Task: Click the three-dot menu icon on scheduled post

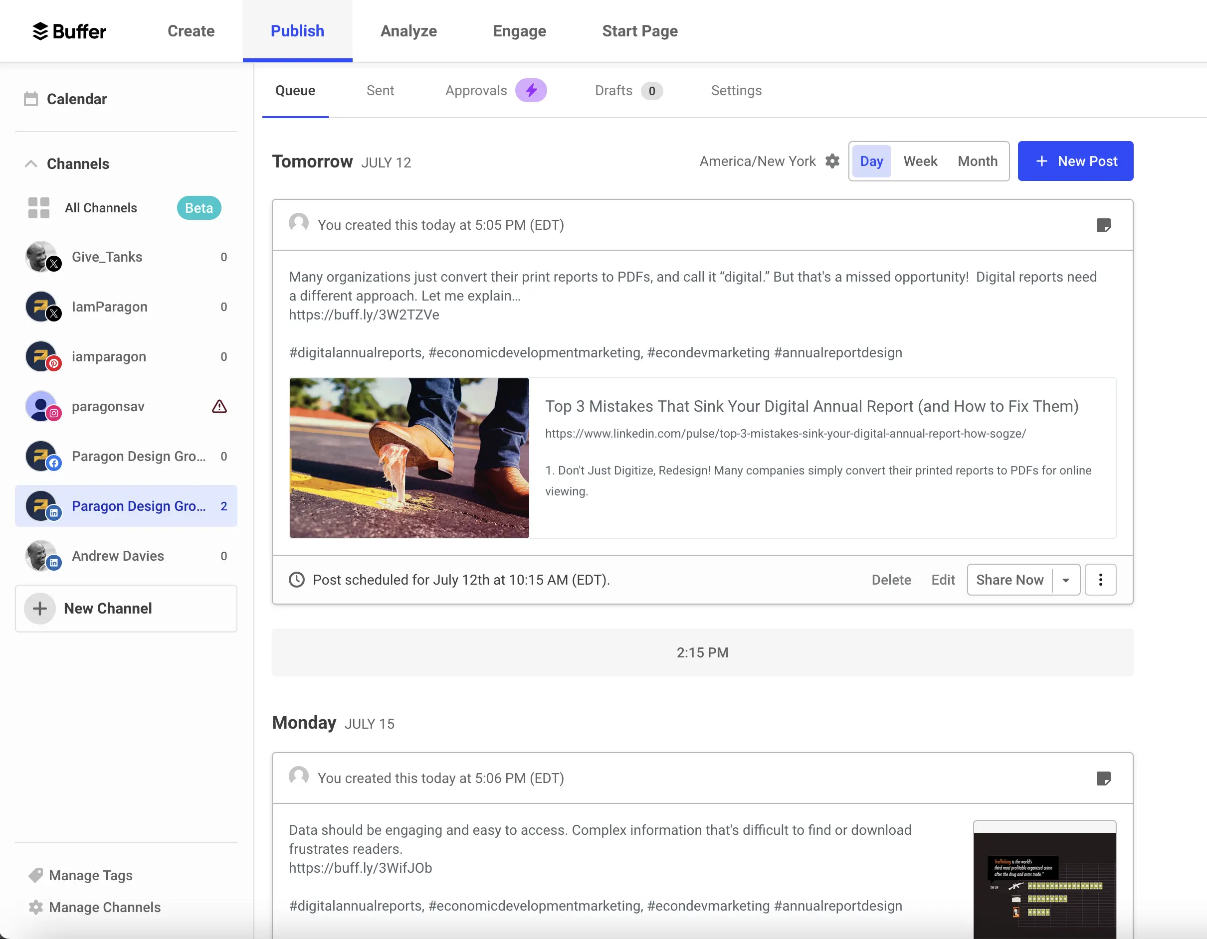Action: click(1100, 580)
